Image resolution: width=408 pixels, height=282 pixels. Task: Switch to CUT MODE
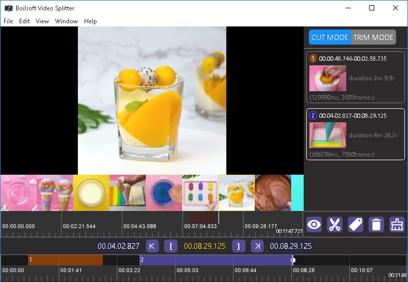330,37
